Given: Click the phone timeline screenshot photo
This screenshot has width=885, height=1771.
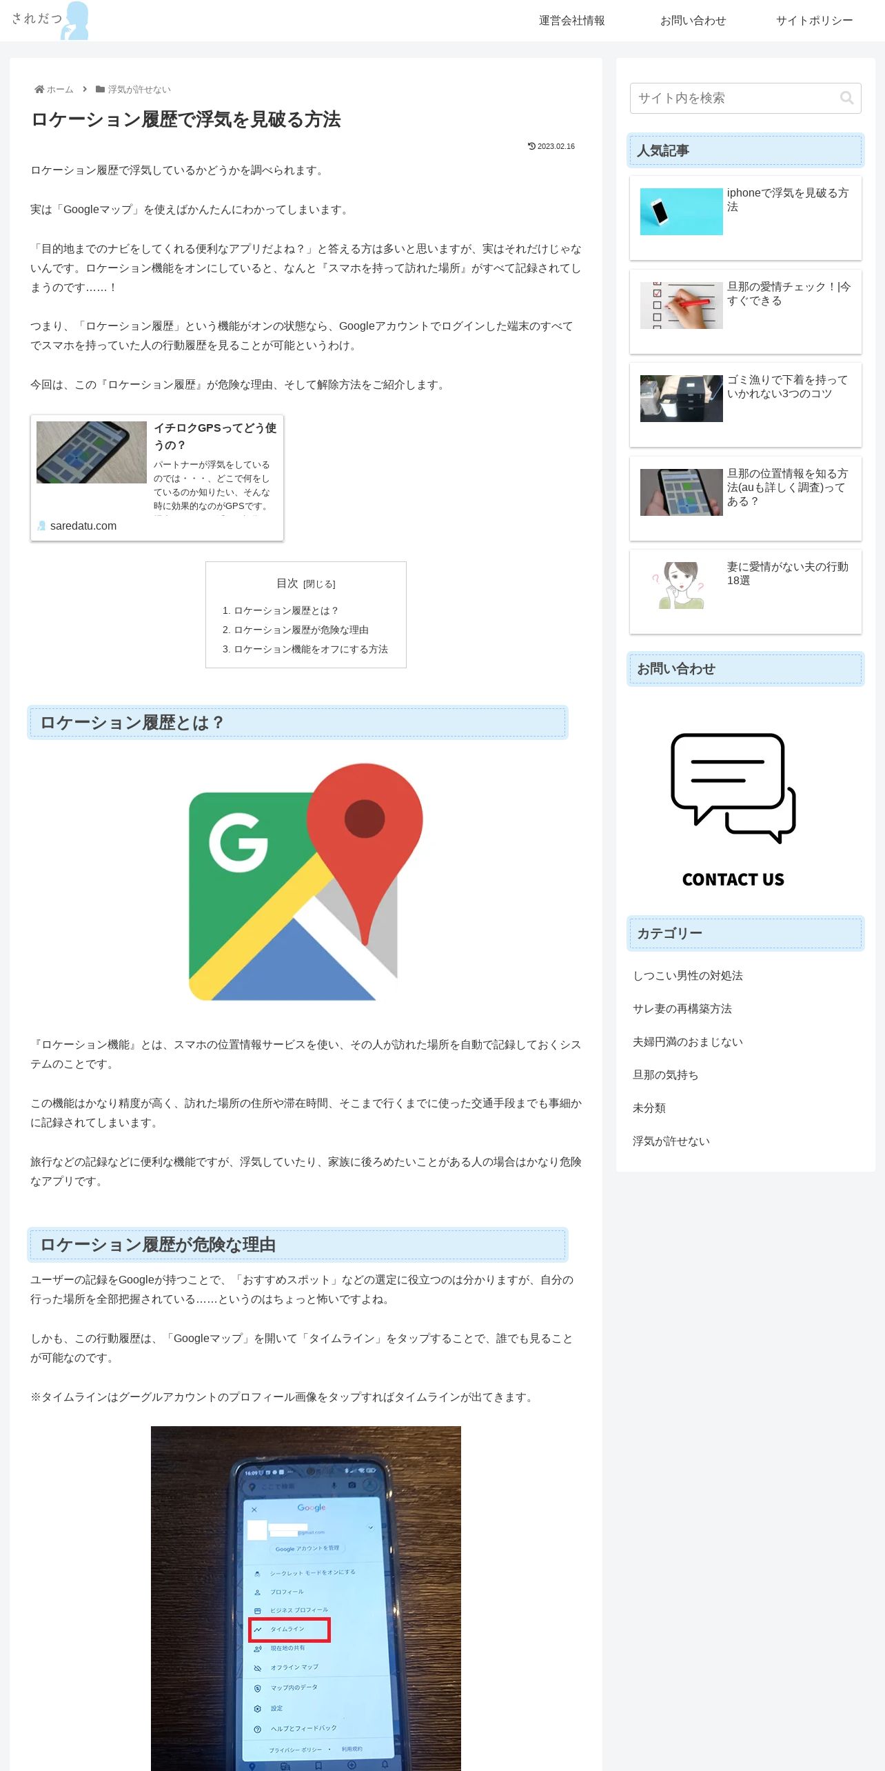Looking at the screenshot, I should coord(306,1598).
